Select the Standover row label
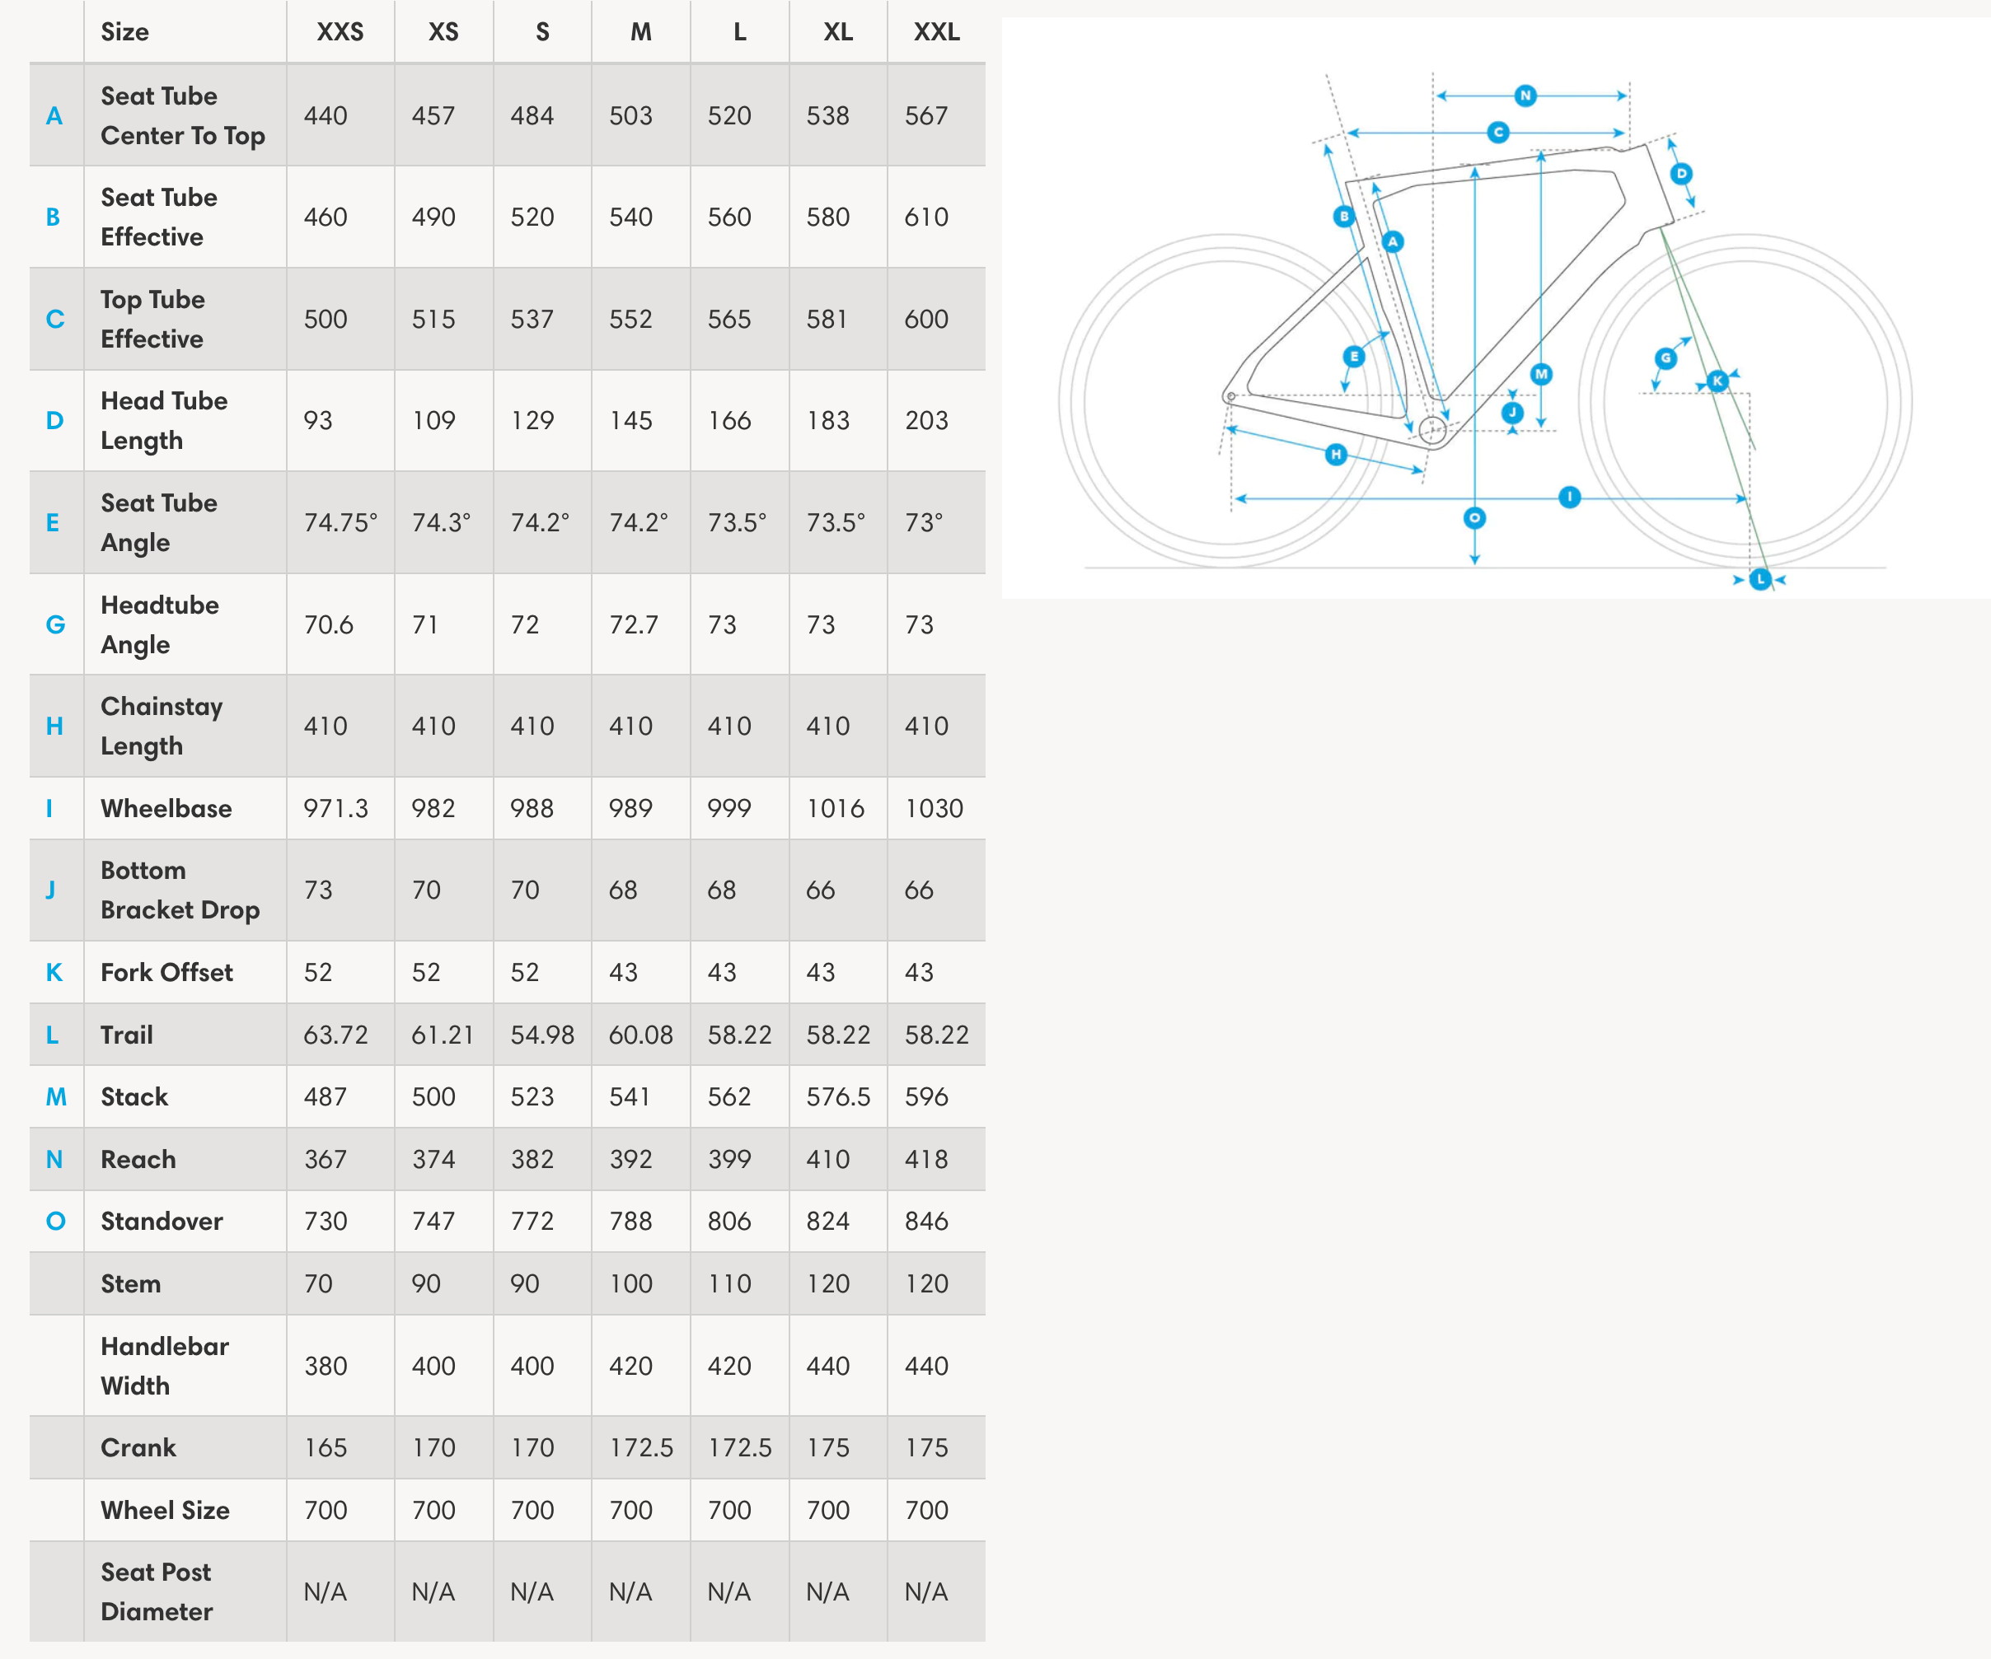 [162, 1222]
